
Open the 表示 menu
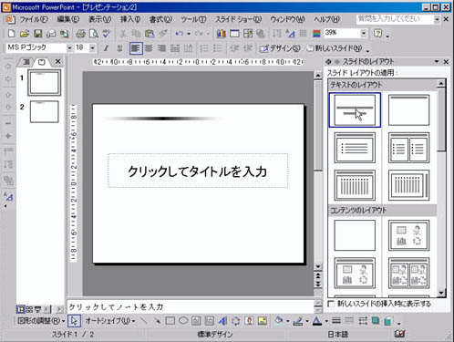coord(99,19)
